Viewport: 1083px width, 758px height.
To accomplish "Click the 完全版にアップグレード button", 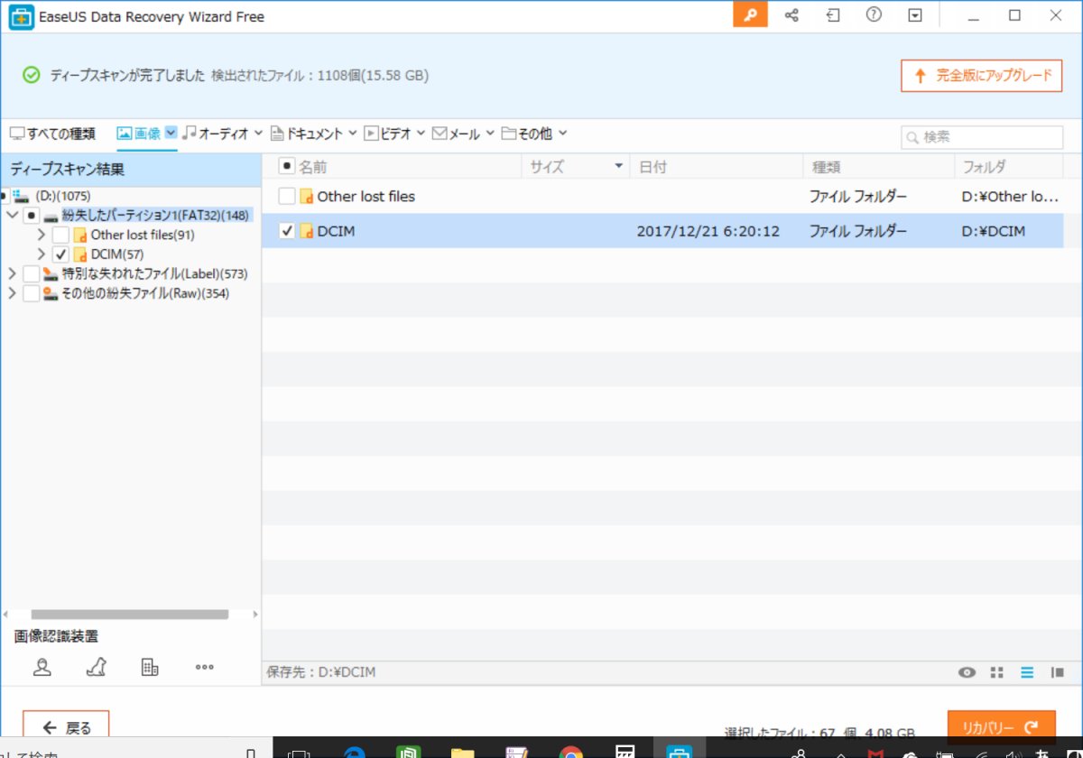I will [x=981, y=76].
